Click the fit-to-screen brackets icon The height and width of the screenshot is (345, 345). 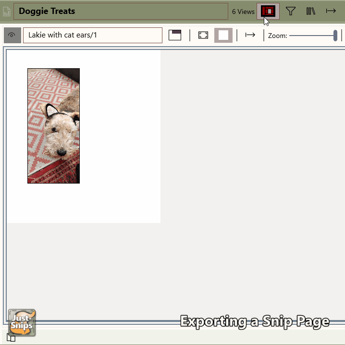pyautogui.click(x=203, y=35)
